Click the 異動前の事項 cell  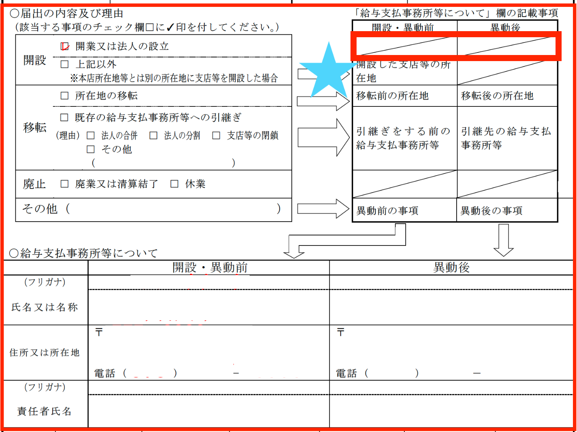tap(405, 210)
